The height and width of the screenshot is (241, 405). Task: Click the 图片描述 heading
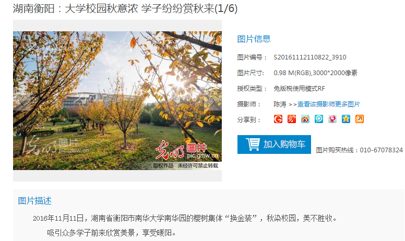(x=34, y=200)
